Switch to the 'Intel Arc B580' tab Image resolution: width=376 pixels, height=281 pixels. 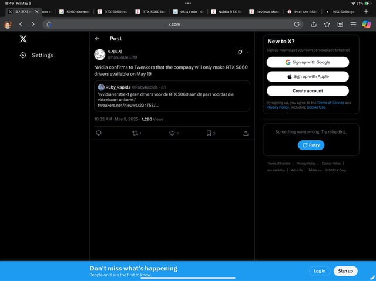click(x=303, y=12)
